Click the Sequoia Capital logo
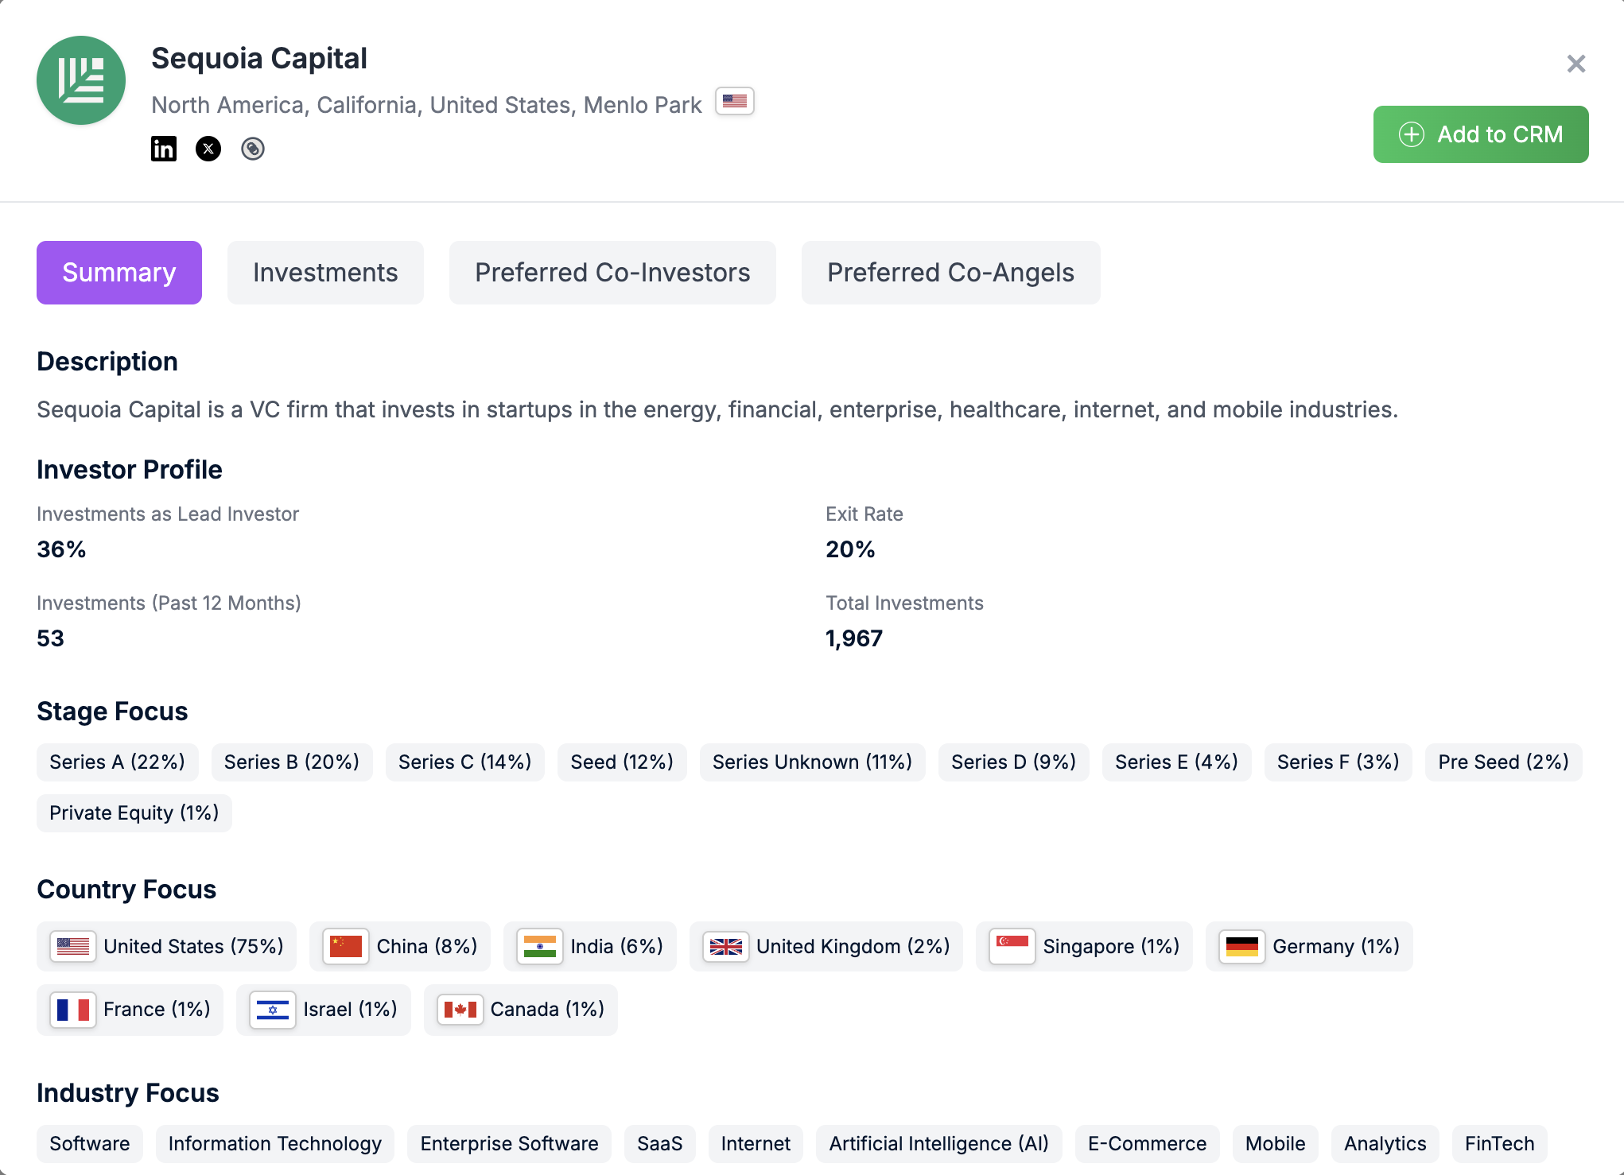The height and width of the screenshot is (1175, 1624). [x=81, y=80]
